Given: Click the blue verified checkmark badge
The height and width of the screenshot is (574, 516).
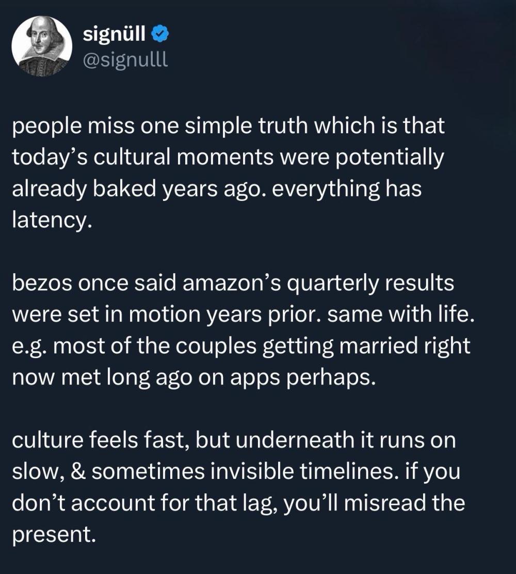Looking at the screenshot, I should [160, 34].
